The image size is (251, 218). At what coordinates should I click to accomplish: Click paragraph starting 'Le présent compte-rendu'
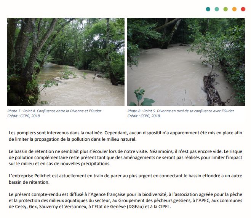pos(125,200)
